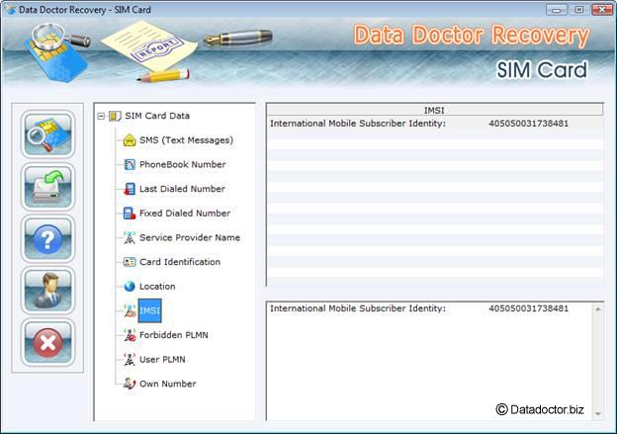Image resolution: width=617 pixels, height=434 pixels.
Task: Click the Location globe icon
Action: pyautogui.click(x=130, y=287)
